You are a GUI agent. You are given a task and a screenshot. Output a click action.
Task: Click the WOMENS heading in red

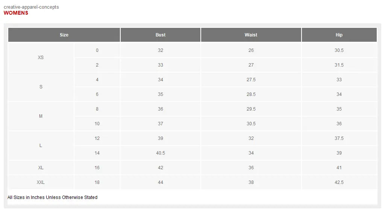pos(16,13)
